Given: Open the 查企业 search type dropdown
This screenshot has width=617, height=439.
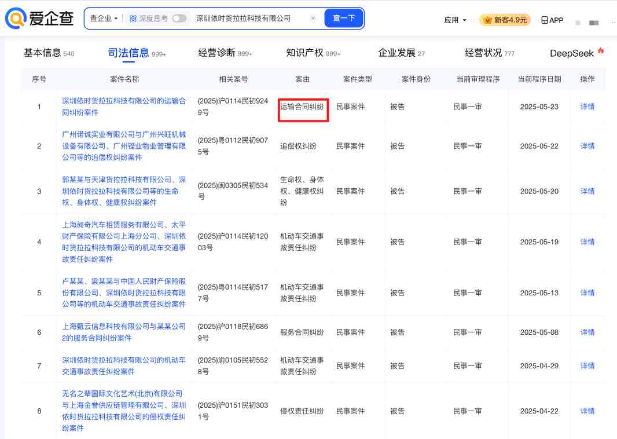Looking at the screenshot, I should point(104,19).
